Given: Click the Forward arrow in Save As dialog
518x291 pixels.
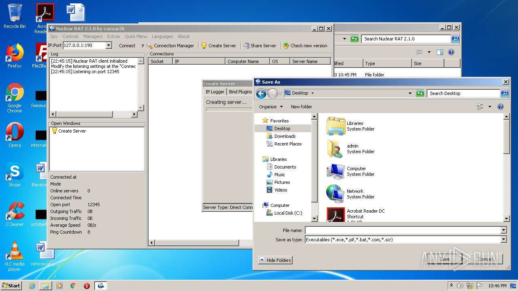Looking at the screenshot, I should click(272, 94).
